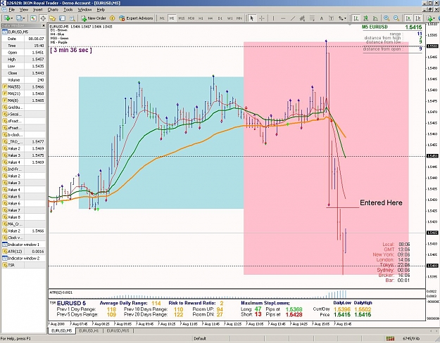Select the text (A) drawing tool
440x343 pixels.
(322, 18)
